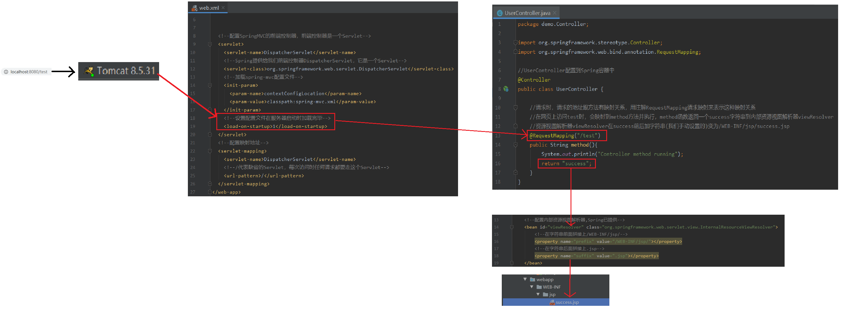This screenshot has height=315, width=843.
Task: Collapse the method fold on line 14 of UserController
Action: pyautogui.click(x=515, y=145)
